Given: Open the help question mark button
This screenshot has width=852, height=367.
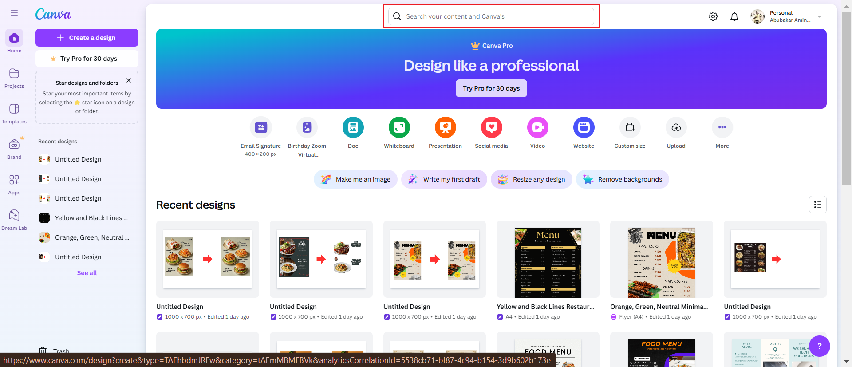Looking at the screenshot, I should coord(820,346).
